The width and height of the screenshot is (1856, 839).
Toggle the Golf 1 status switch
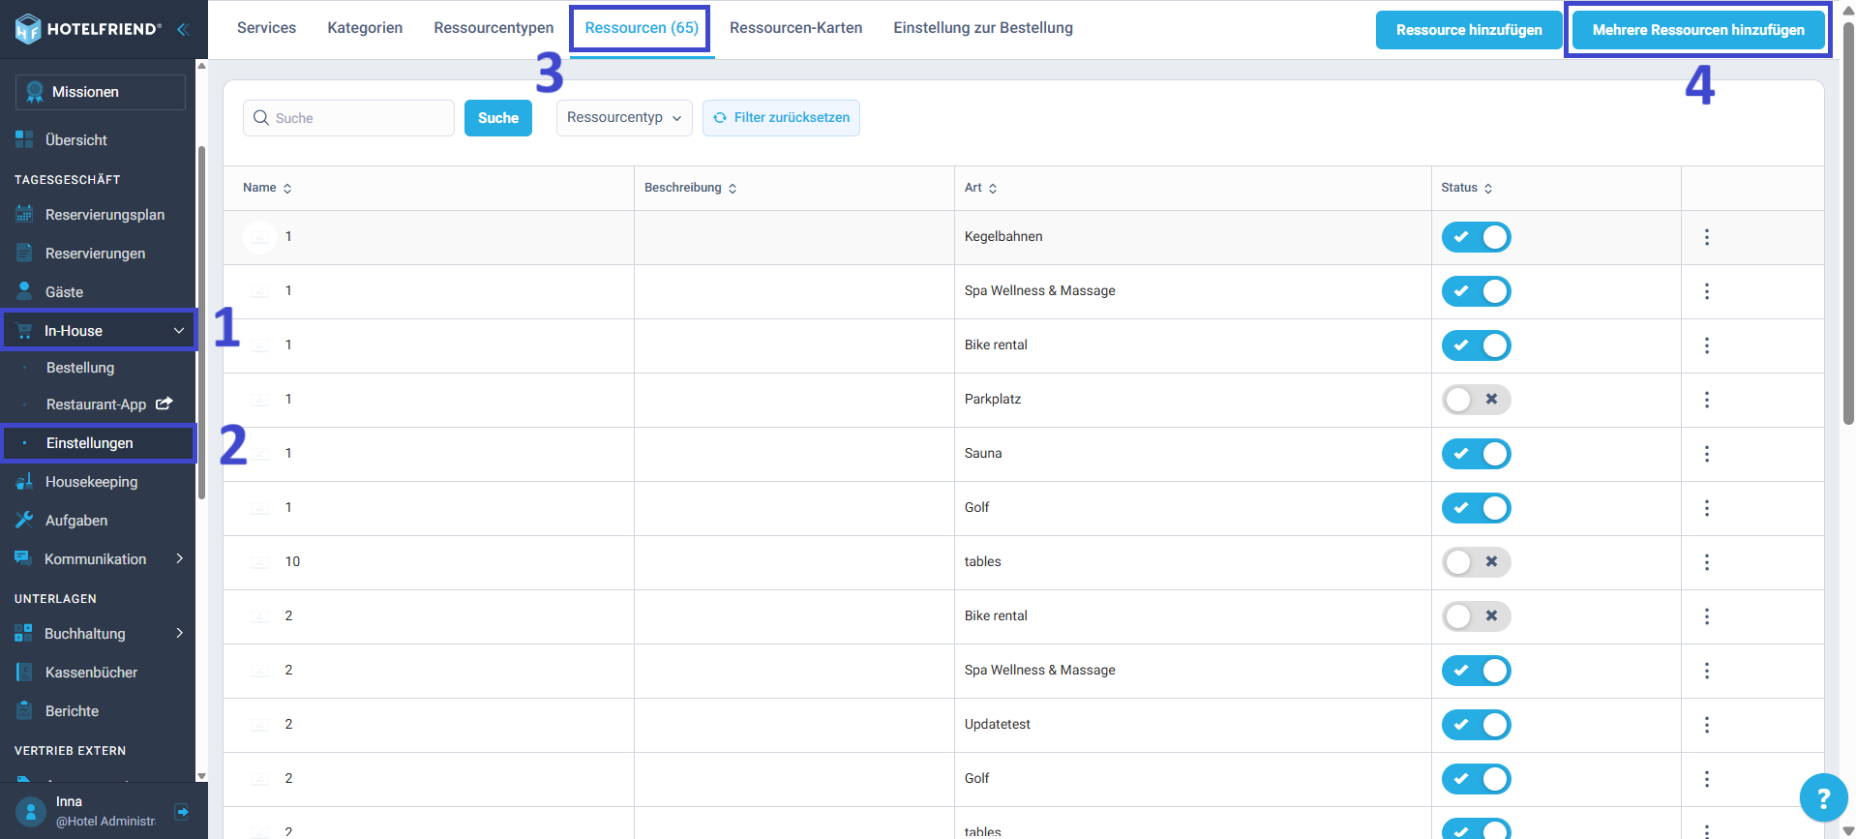click(1476, 508)
